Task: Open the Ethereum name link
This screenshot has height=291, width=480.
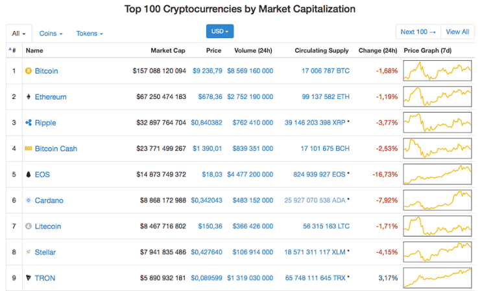Action: click(x=51, y=97)
